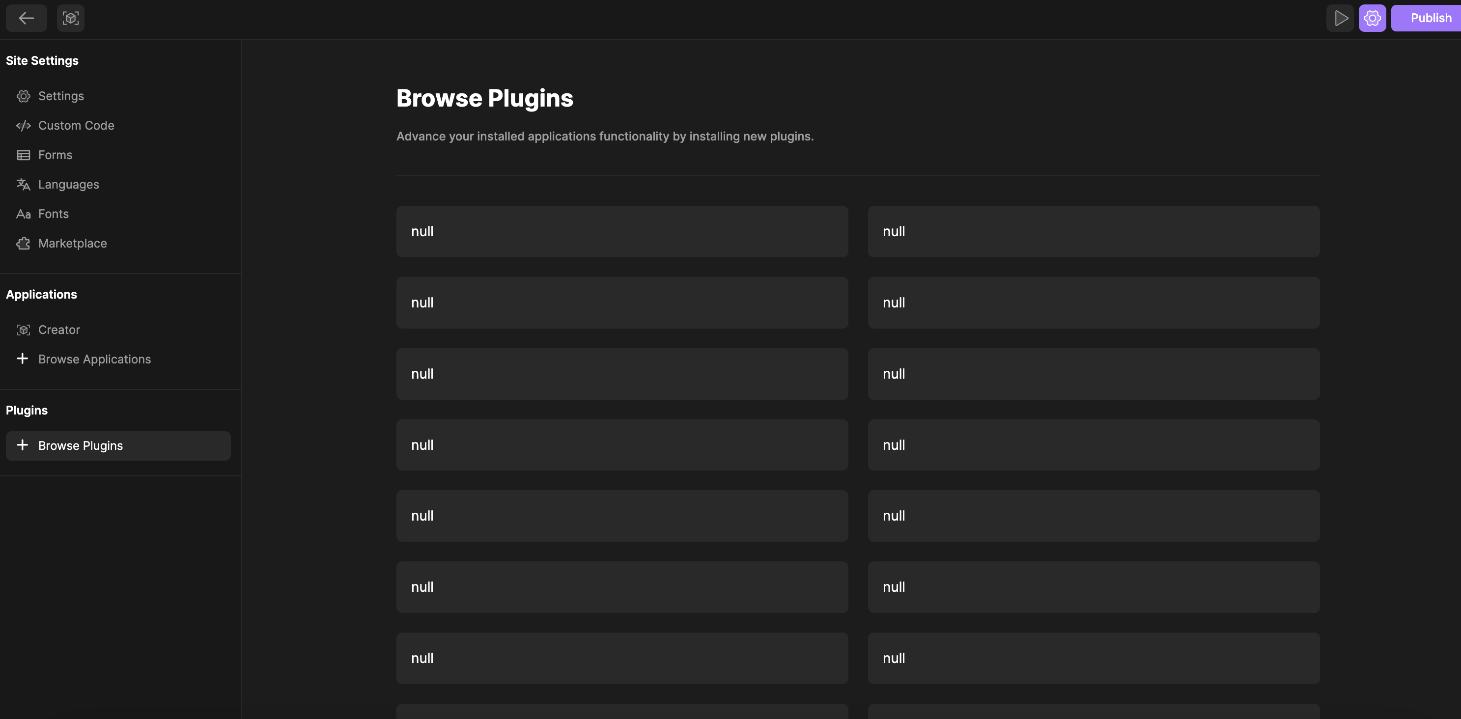Click the Applications heading
Screen dimensions: 1461x719
tap(41, 295)
